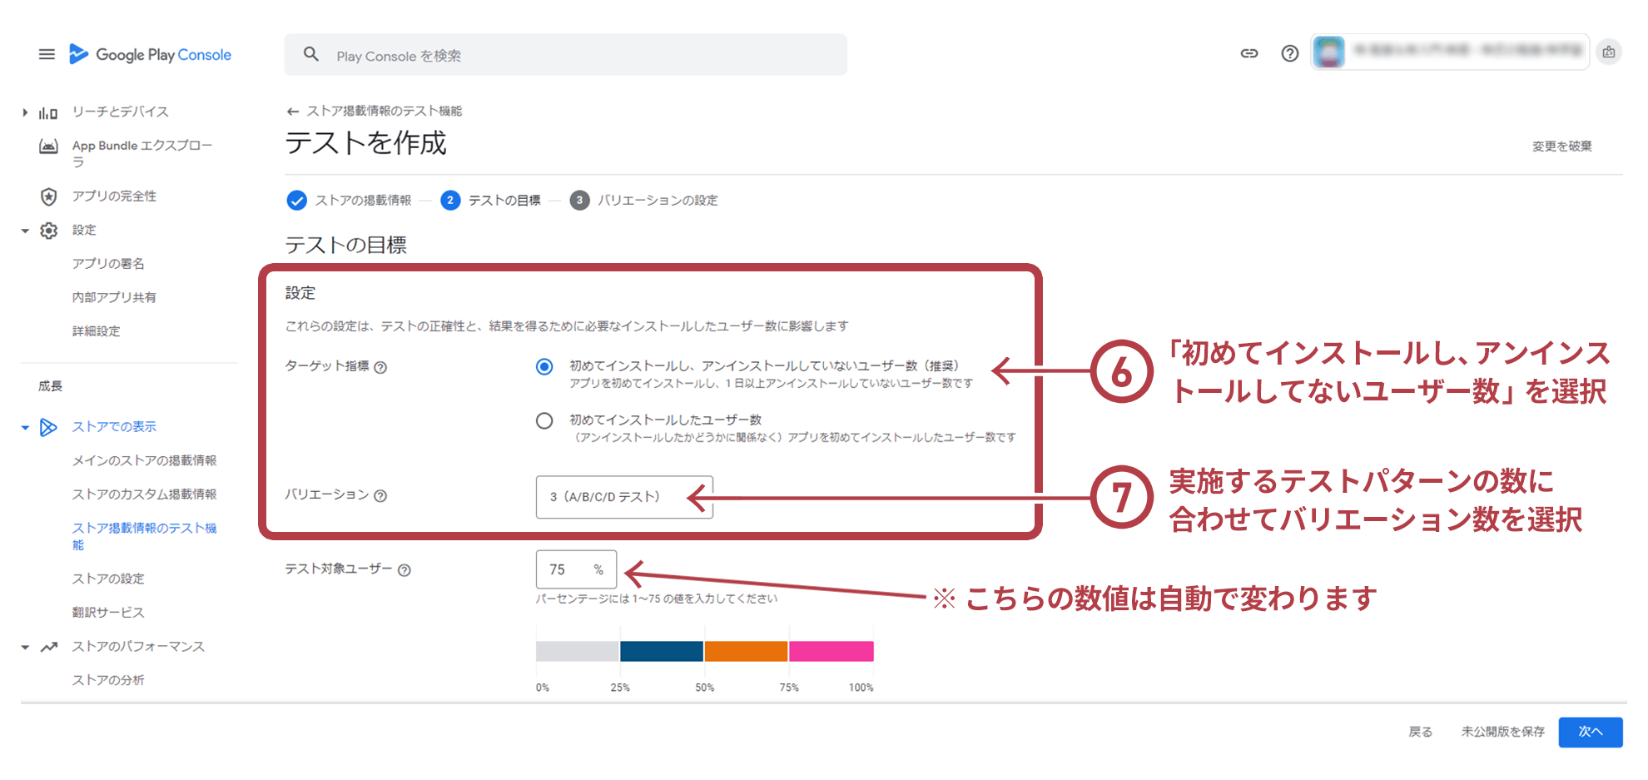Click the copy link icon in header
This screenshot has height=780, width=1648.
(1248, 54)
